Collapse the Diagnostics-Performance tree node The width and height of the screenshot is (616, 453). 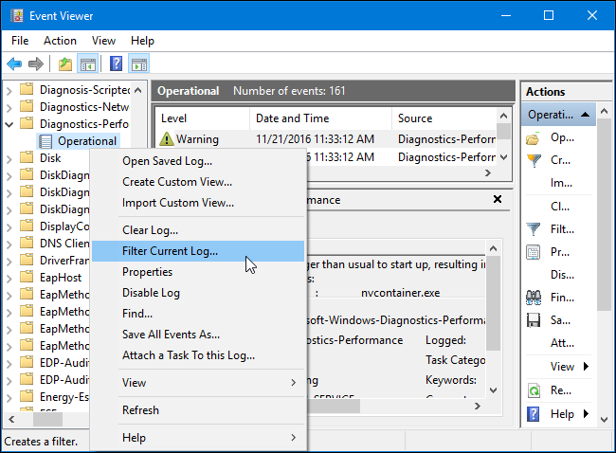(9, 124)
